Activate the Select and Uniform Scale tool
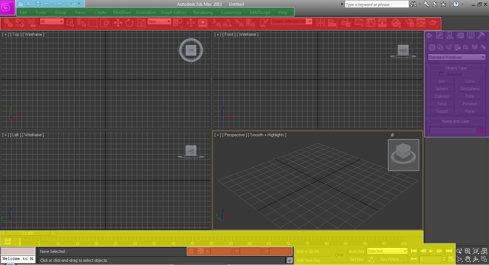Screen dimensions: 489x265 [141, 23]
